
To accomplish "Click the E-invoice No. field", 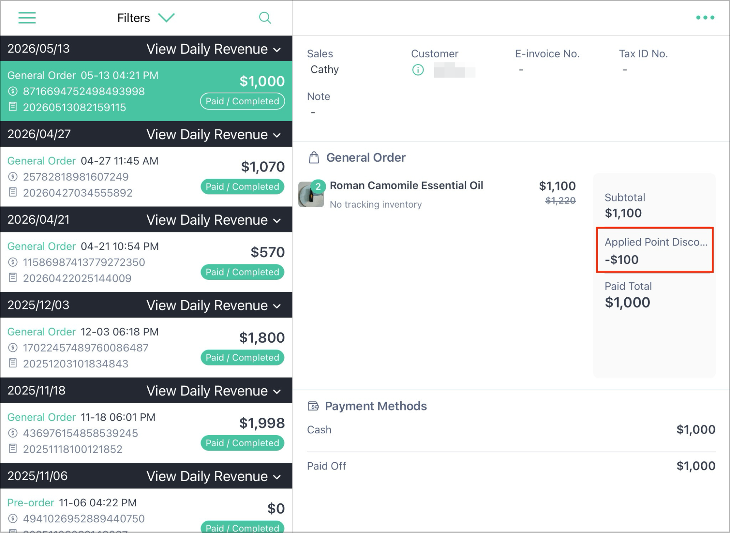I will (x=547, y=62).
